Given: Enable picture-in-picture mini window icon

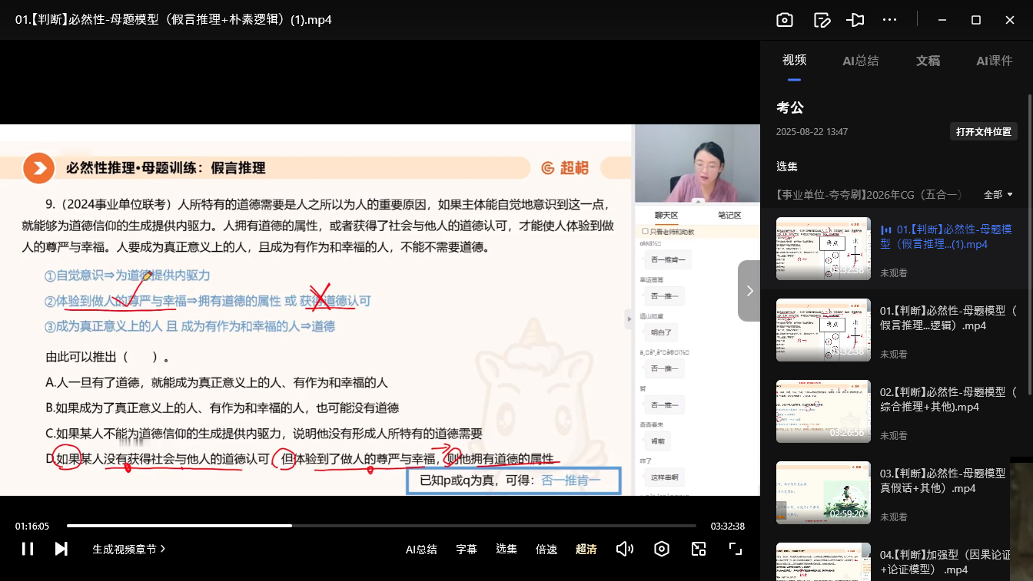Looking at the screenshot, I should (x=699, y=549).
